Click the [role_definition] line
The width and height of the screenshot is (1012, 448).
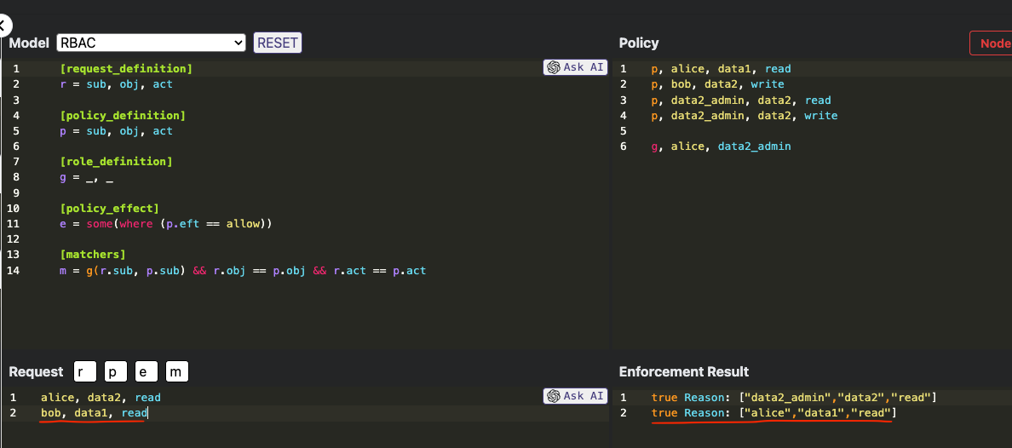tap(116, 161)
